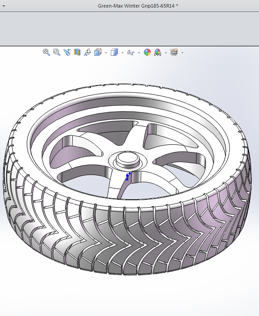Viewport: 259px width, 316px height.
Task: Click Hide/Show Items glasses icon
Action: coord(131,53)
